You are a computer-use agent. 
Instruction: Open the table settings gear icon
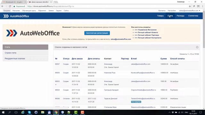pyautogui.click(x=197, y=47)
